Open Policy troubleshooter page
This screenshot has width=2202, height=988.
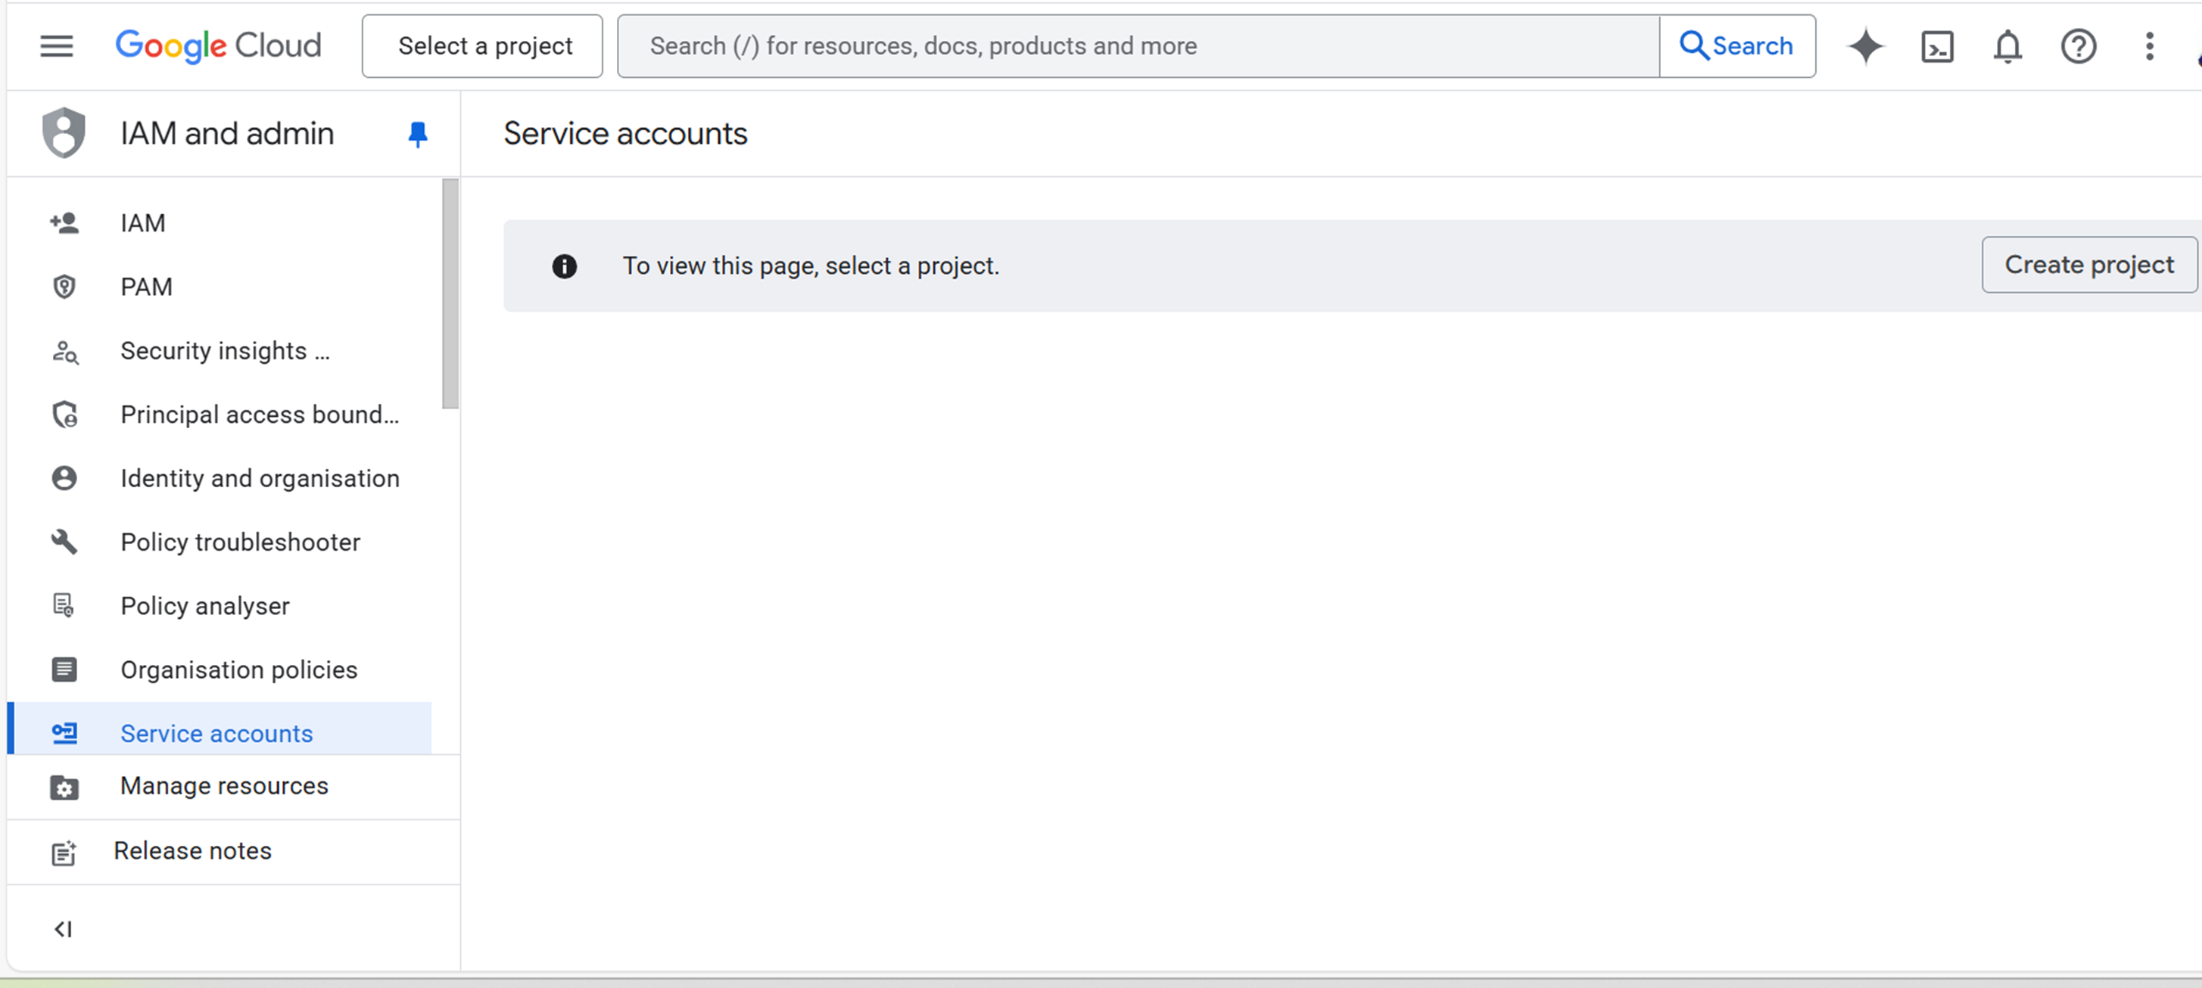[x=240, y=542]
